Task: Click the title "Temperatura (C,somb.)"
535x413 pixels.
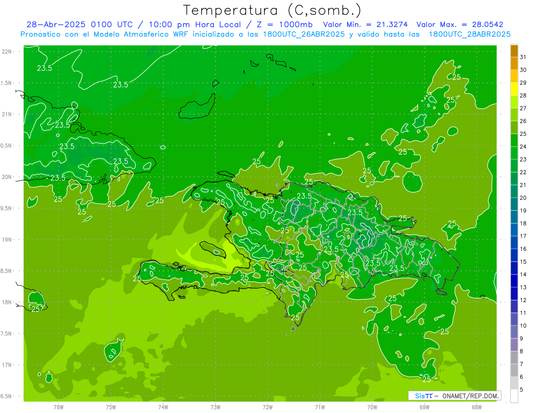Action: point(272,10)
